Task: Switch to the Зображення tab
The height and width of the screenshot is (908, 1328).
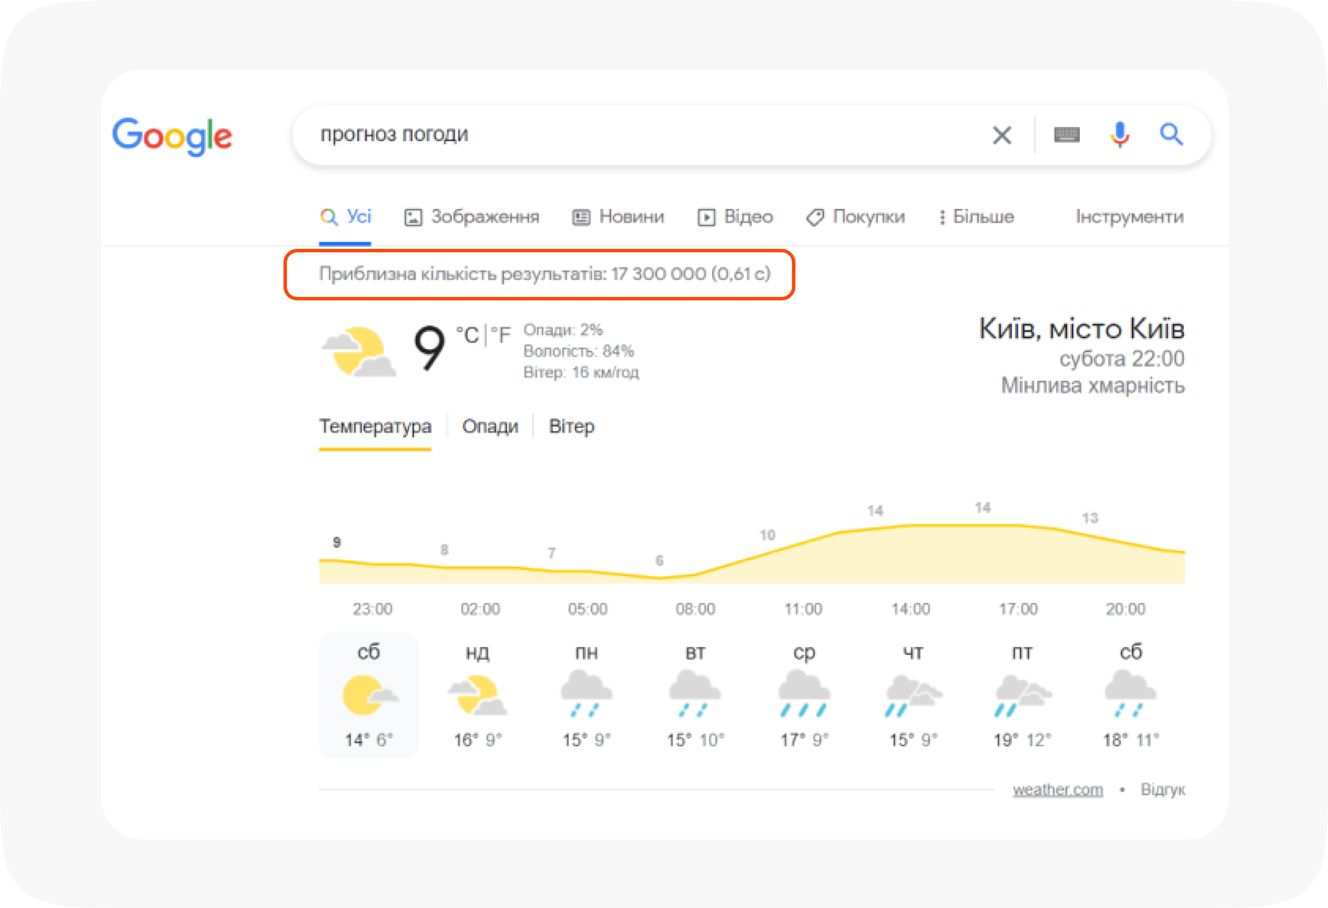Action: pos(472,217)
